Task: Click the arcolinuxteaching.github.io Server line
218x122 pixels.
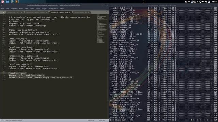Action: [40, 77]
